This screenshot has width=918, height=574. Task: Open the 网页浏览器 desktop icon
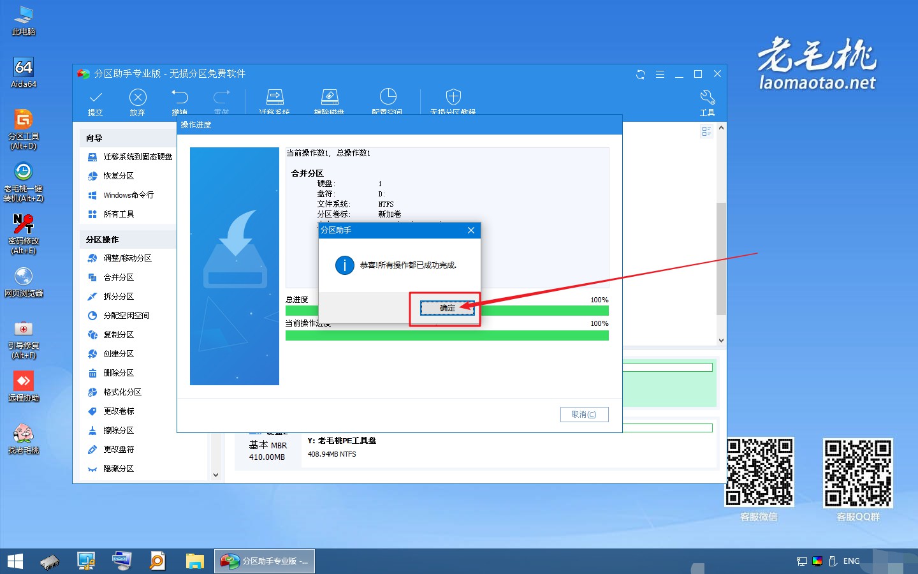[24, 282]
